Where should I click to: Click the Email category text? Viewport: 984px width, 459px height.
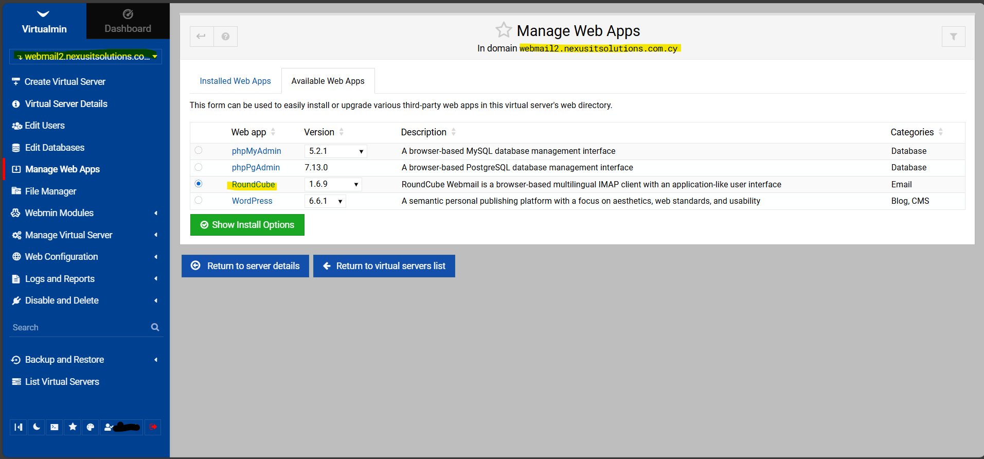coord(901,184)
